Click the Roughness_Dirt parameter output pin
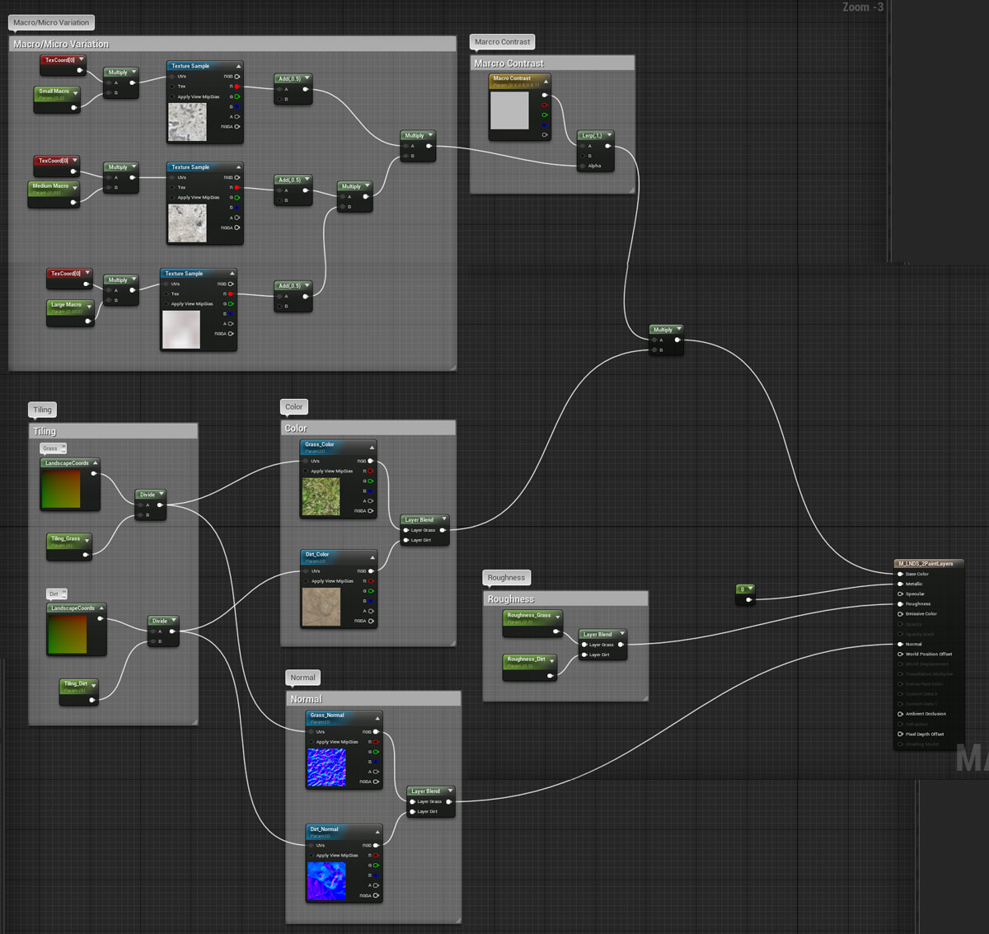Viewport: 989px width, 934px height. 551,676
